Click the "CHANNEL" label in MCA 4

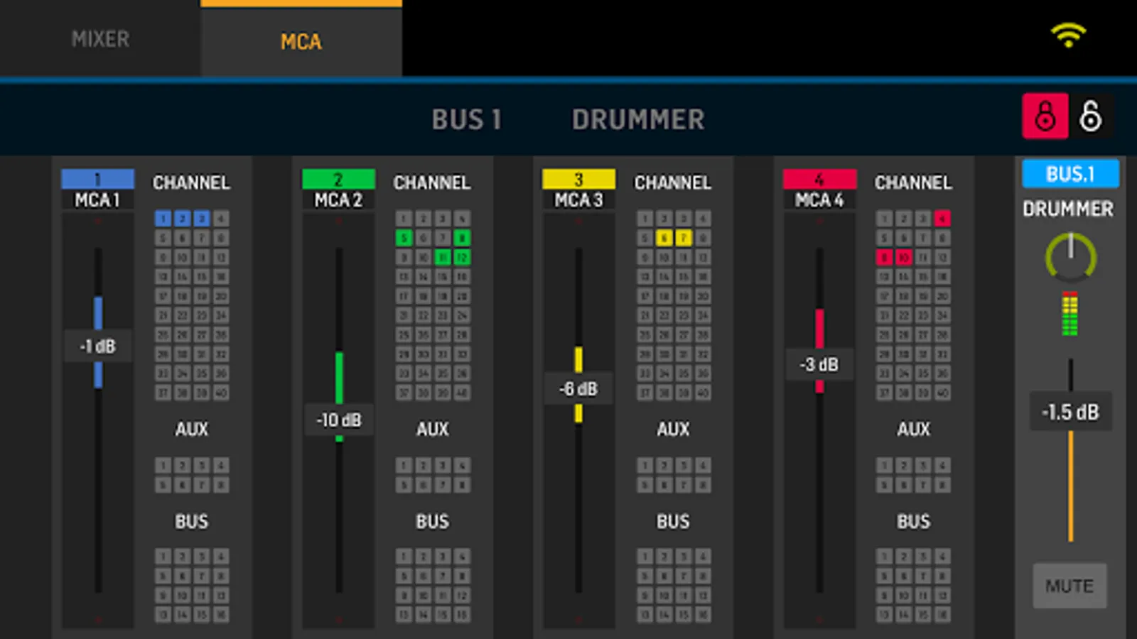pyautogui.click(x=913, y=182)
